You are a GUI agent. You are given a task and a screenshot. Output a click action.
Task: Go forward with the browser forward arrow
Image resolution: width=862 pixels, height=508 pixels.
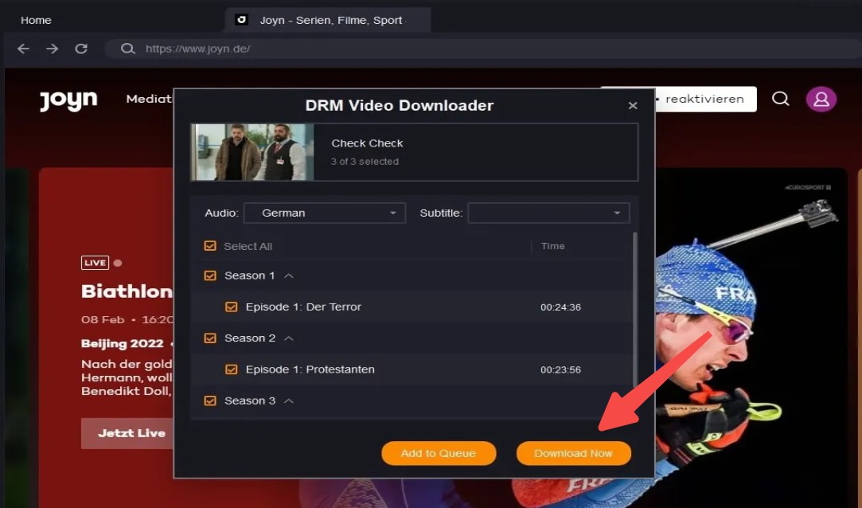tap(53, 49)
